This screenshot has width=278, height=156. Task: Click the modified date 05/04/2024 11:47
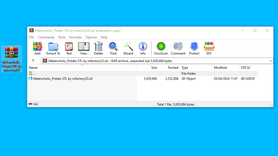point(226,79)
